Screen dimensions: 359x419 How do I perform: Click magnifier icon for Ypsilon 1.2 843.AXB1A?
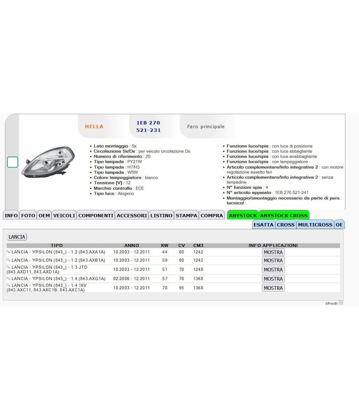click(8, 260)
